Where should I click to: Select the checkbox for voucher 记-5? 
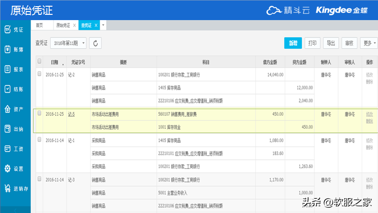(x=40, y=114)
